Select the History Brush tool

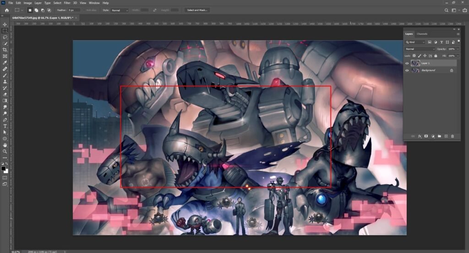pyautogui.click(x=5, y=88)
